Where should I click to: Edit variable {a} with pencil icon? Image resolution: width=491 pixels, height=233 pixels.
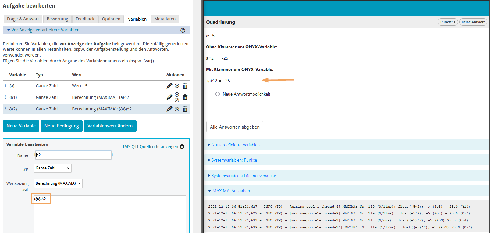[169, 86]
